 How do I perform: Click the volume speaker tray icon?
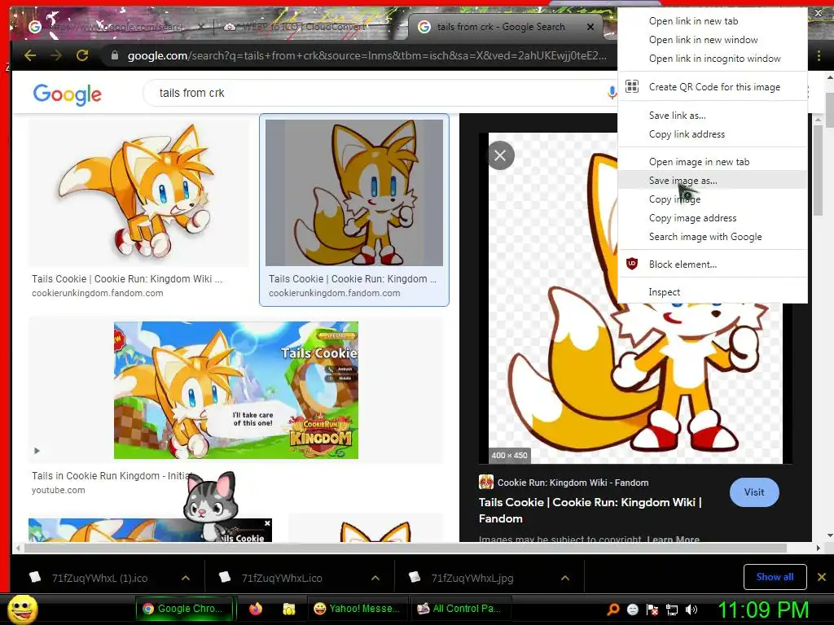pos(691,610)
